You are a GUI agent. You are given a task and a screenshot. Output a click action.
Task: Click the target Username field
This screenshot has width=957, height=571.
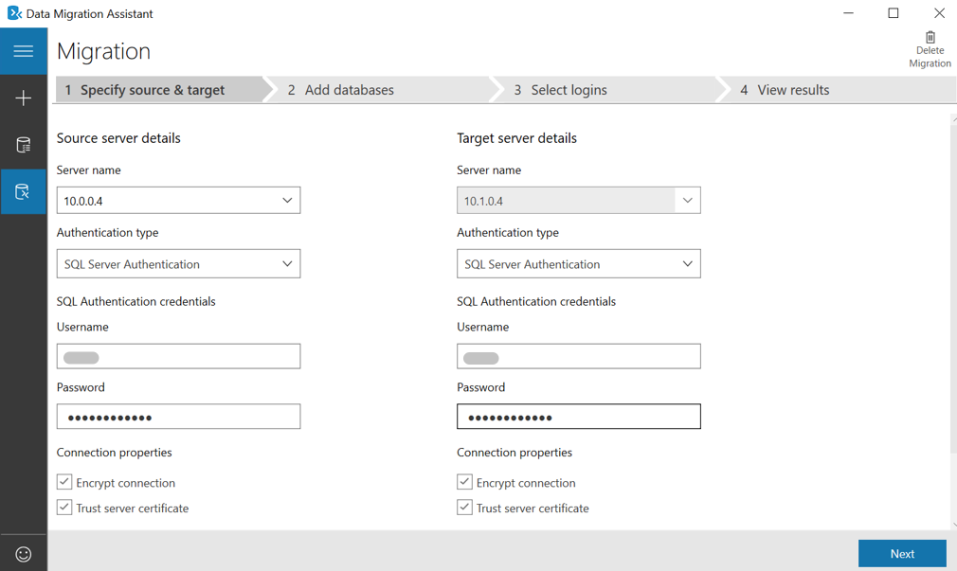579,356
